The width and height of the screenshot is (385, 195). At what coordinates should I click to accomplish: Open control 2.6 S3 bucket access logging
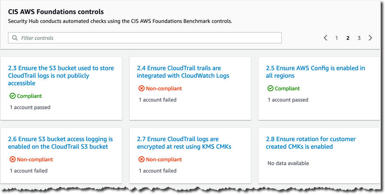tap(60, 143)
